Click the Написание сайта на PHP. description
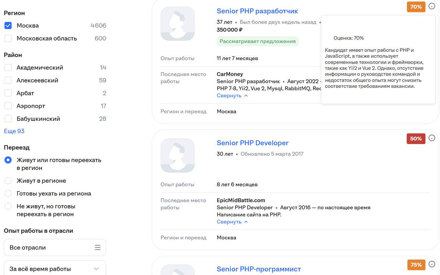 click(x=249, y=214)
